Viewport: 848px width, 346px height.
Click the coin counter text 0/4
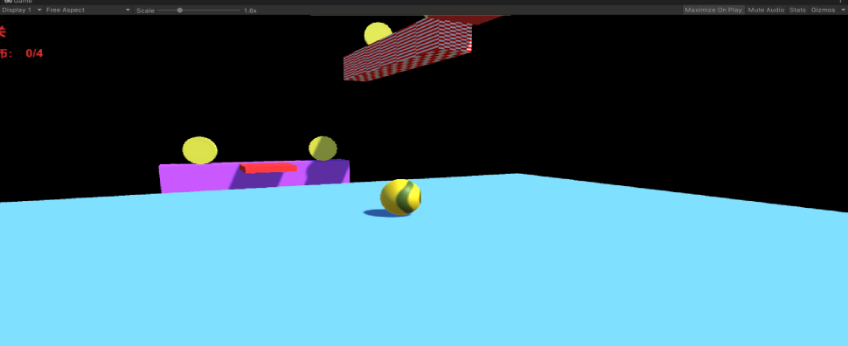click(34, 53)
